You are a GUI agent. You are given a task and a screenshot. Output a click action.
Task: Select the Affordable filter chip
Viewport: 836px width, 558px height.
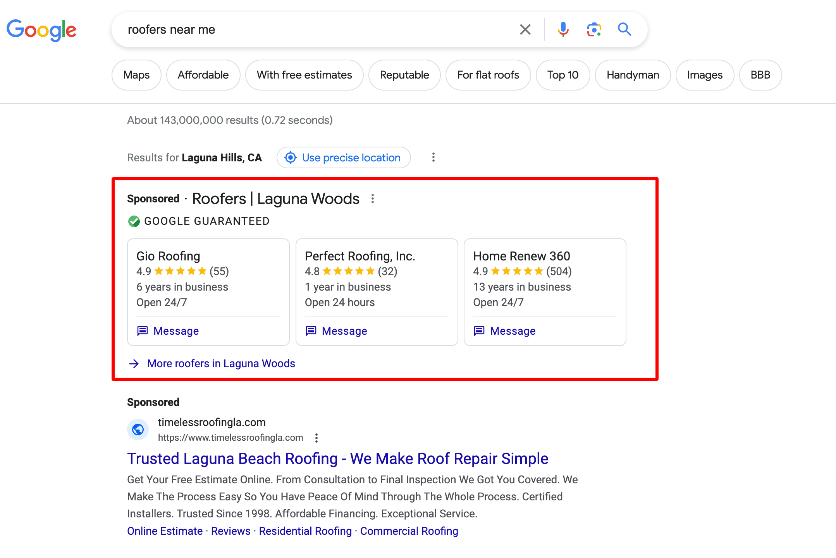pos(203,75)
